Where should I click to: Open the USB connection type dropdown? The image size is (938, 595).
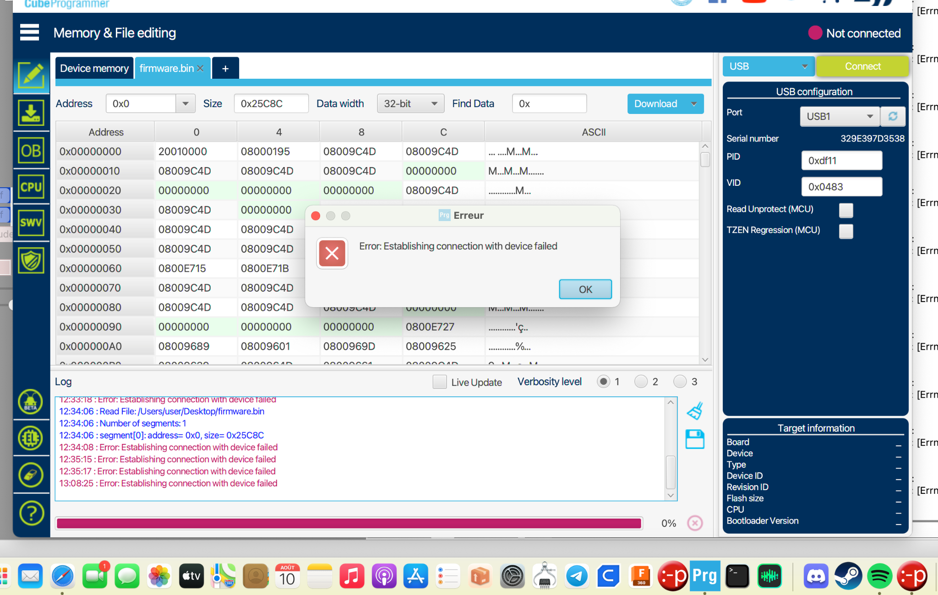coord(768,66)
